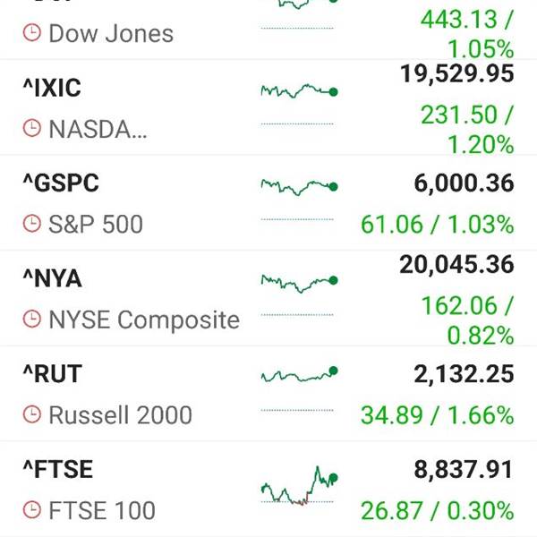Select the ^NYA ticker symbol

52,278
